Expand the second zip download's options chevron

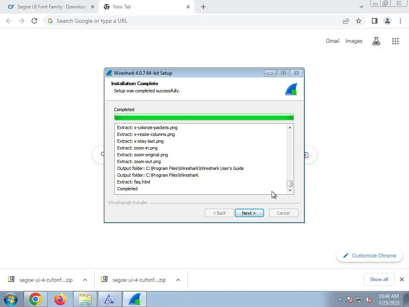(178, 280)
